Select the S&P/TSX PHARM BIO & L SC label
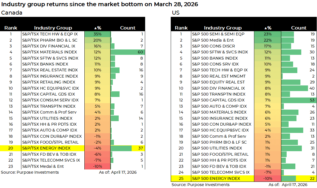Image resolution: width=317 pixels, height=188 pixels. point(50,40)
